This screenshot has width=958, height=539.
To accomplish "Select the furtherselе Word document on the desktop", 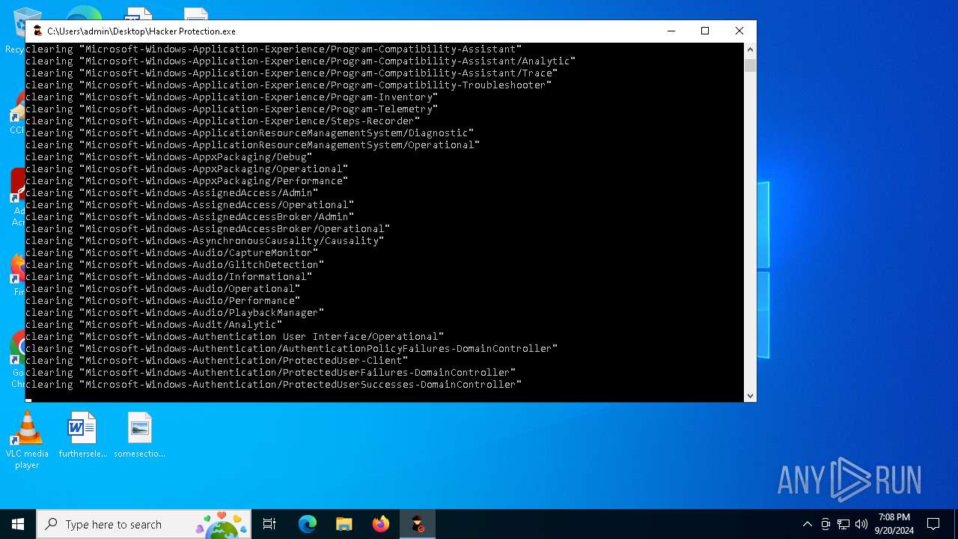I will pos(82,435).
